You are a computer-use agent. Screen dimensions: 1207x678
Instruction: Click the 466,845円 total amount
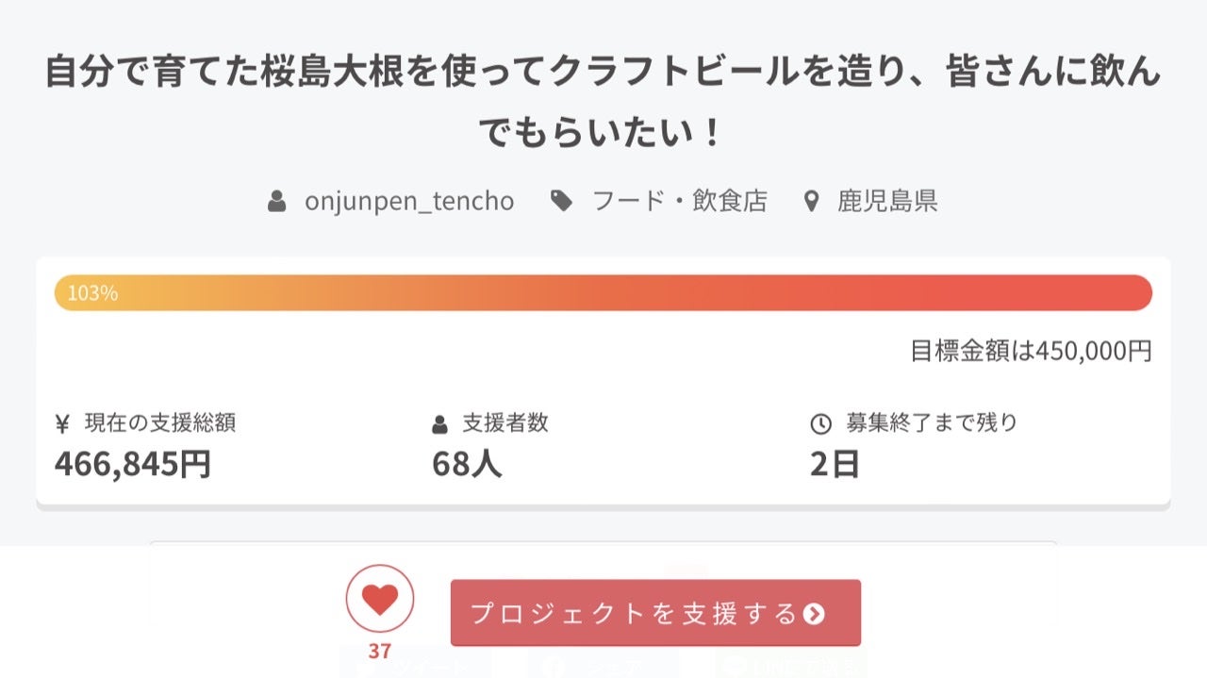click(133, 464)
